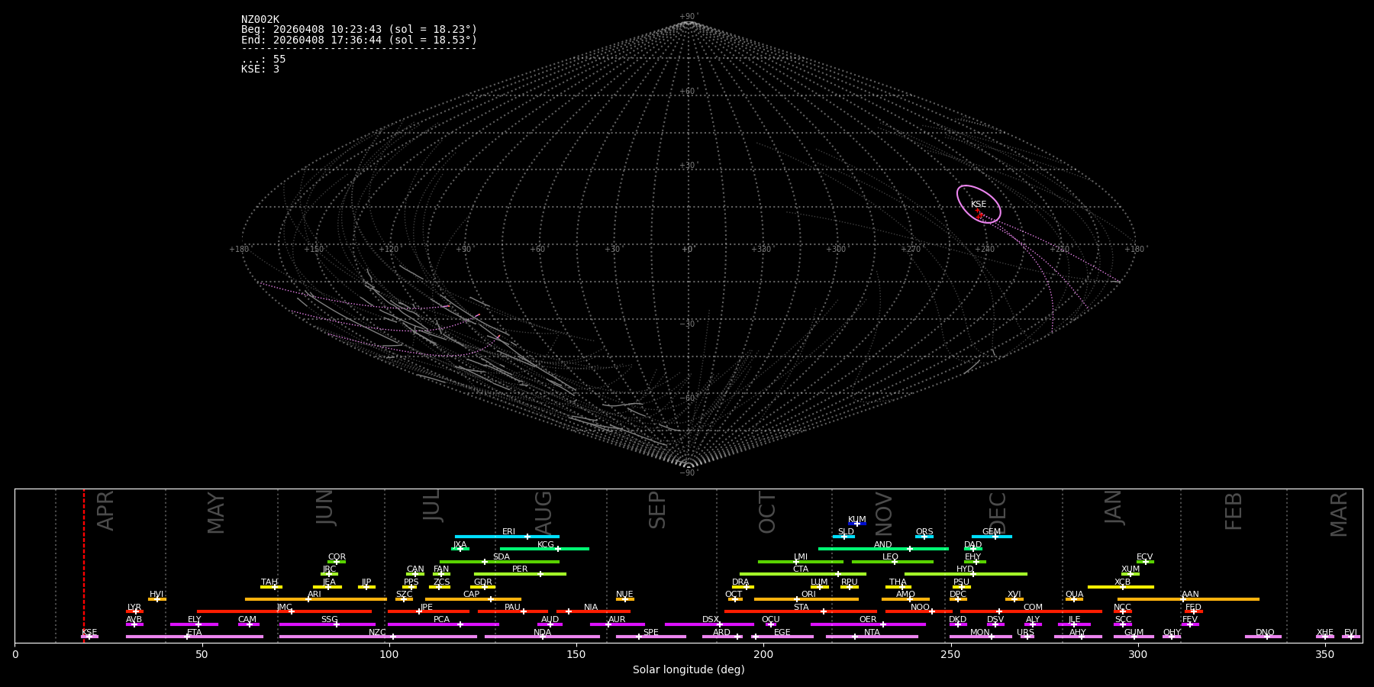1374x687 pixels.
Task: Click the HYD shower bar
Action: pos(966,574)
